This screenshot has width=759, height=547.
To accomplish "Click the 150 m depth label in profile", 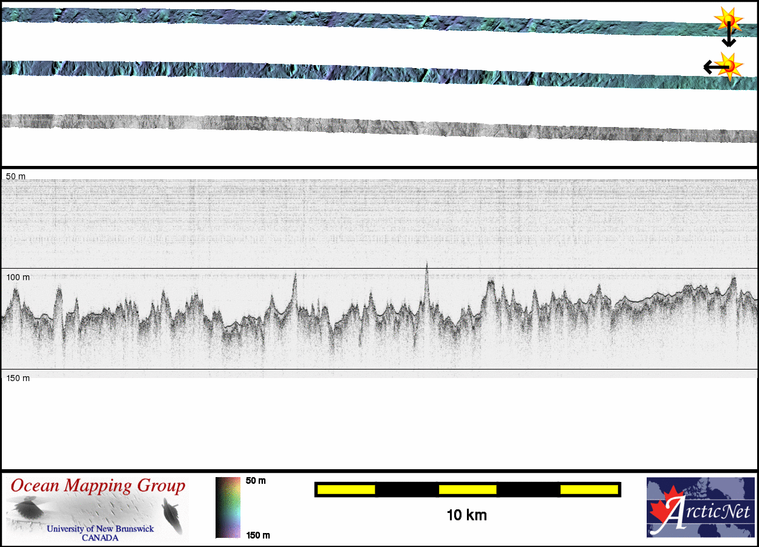I will click(x=18, y=378).
